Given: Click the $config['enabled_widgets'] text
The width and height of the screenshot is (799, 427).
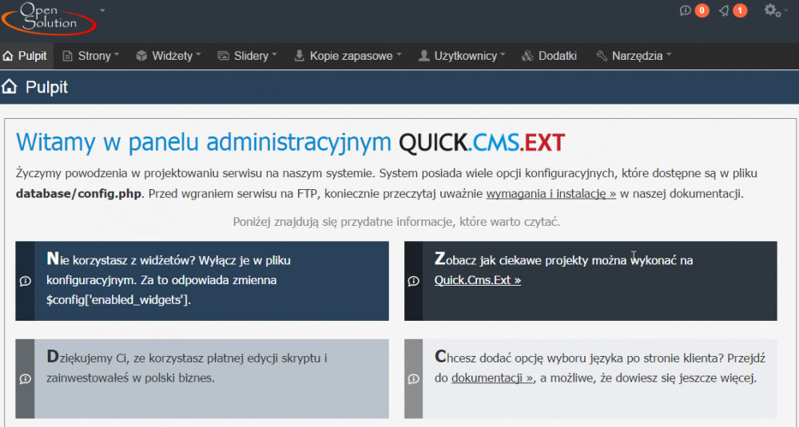Looking at the screenshot, I should [118, 300].
